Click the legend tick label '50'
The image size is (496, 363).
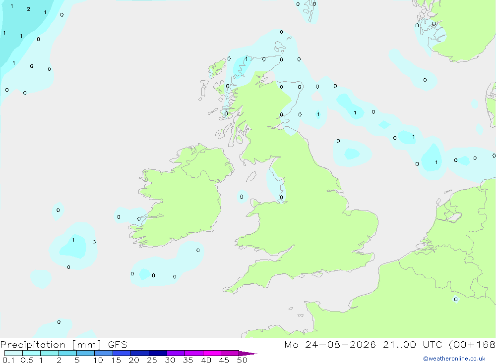(x=242, y=360)
